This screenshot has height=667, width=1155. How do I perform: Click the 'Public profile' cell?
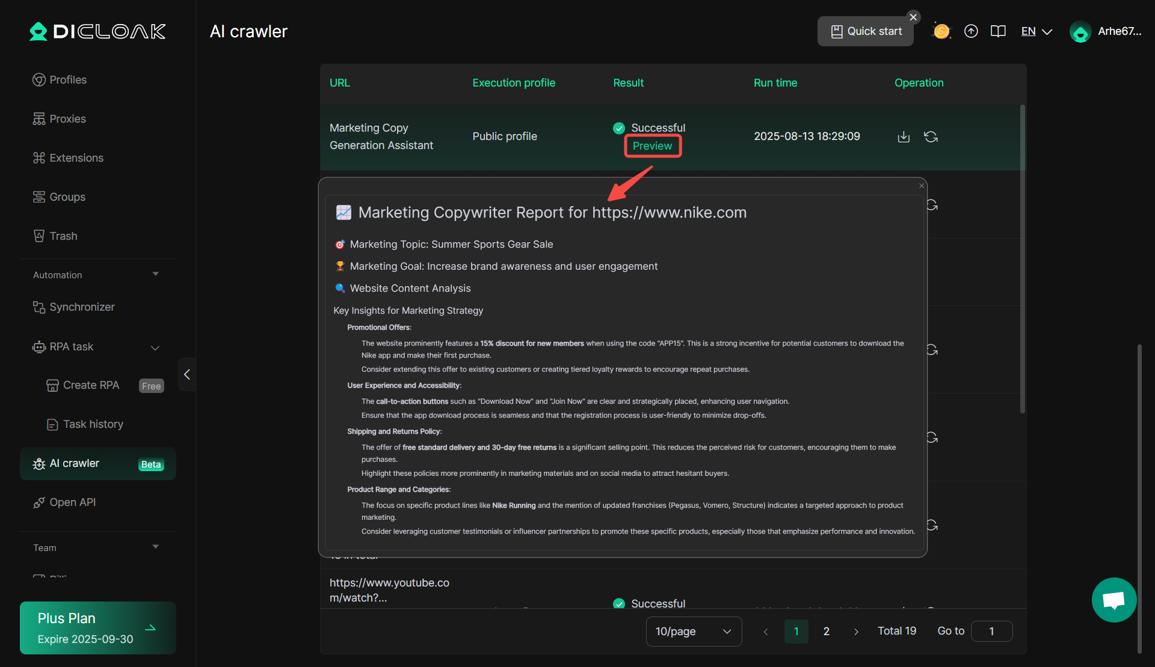point(505,136)
